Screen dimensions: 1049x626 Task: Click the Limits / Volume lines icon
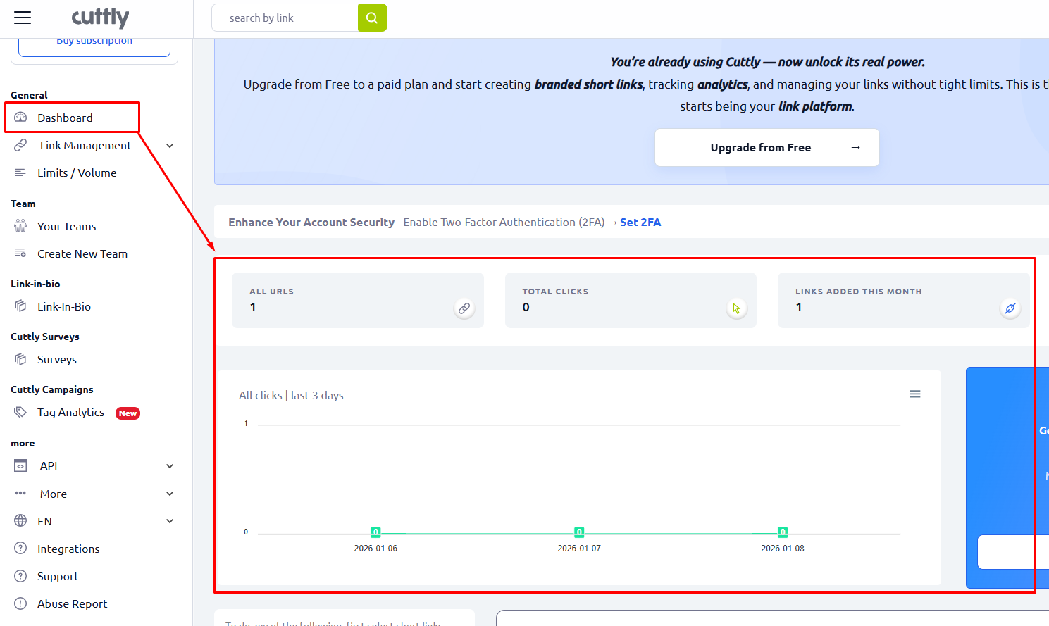coord(20,173)
